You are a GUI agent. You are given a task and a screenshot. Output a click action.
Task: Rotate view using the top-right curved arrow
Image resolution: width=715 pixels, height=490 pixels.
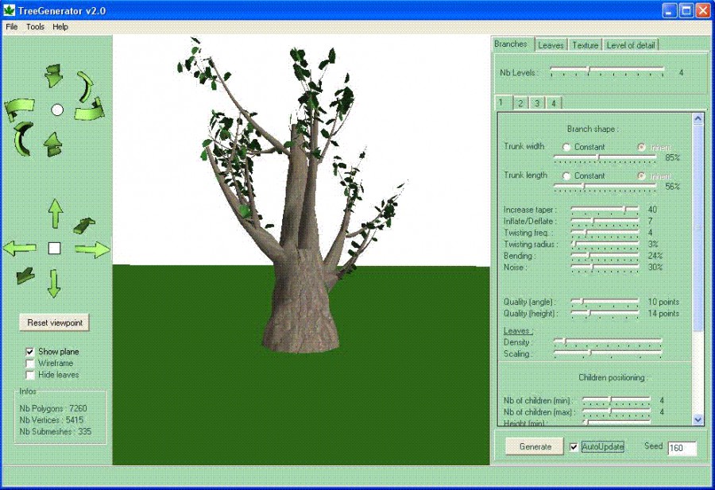pos(85,86)
